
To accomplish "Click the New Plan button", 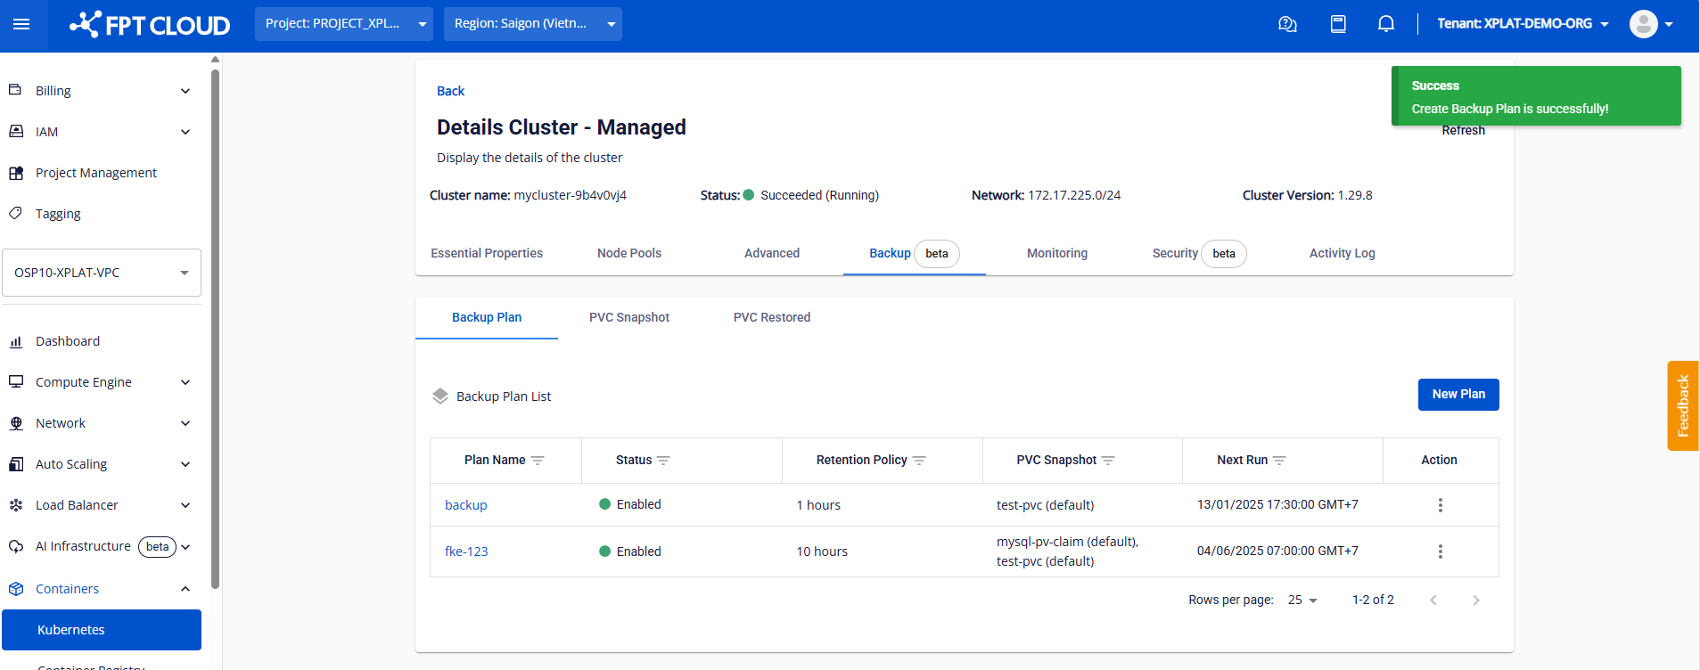I will pyautogui.click(x=1458, y=395).
